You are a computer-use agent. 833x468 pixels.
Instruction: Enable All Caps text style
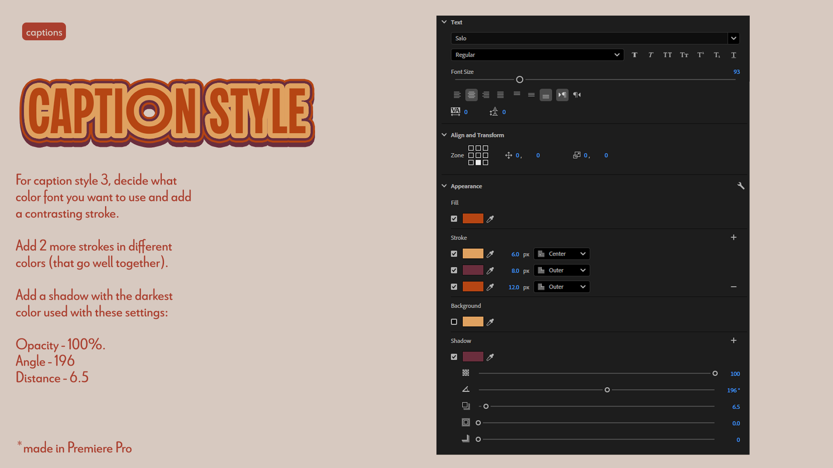coord(667,55)
